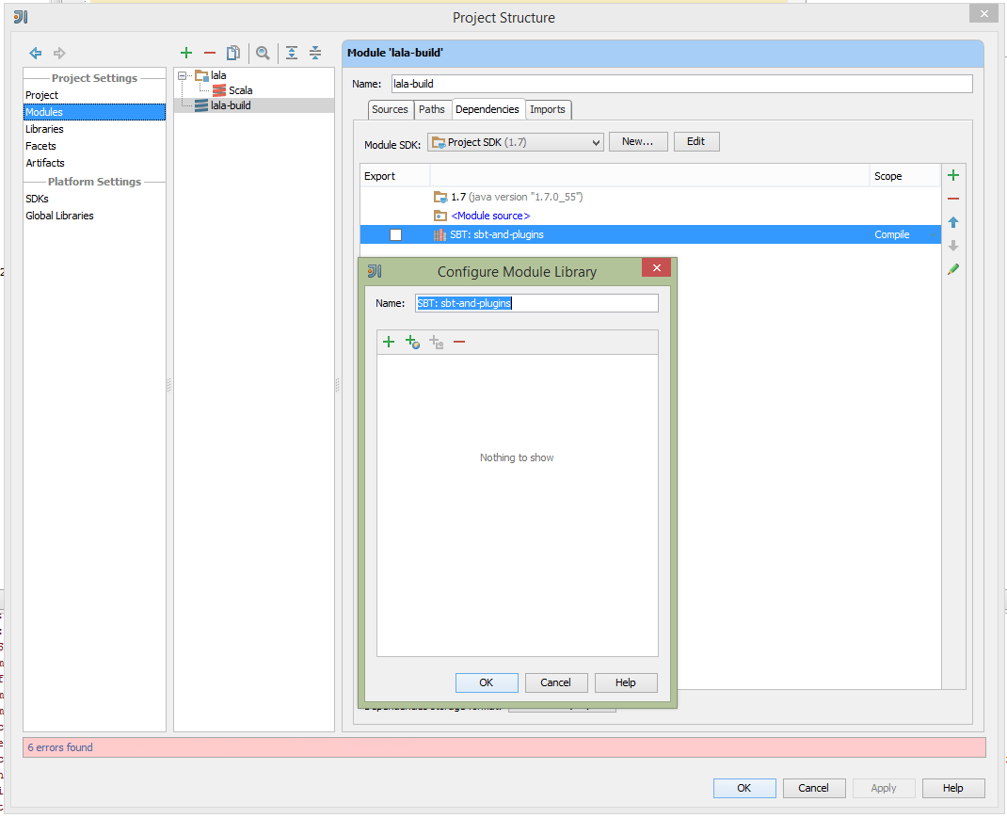Collapse the lala module tree node
The image size is (1007, 818).
tap(183, 75)
